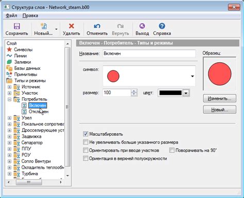Check Не увеличивать больше указанного размера
Viewport: 244px width, 198px height.
click(x=85, y=142)
